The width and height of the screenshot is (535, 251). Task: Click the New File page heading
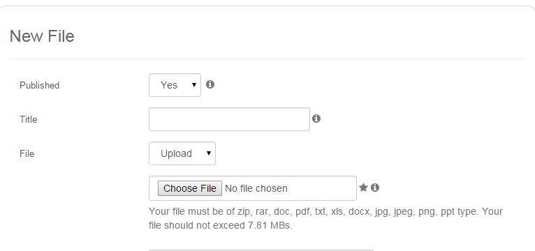click(42, 36)
